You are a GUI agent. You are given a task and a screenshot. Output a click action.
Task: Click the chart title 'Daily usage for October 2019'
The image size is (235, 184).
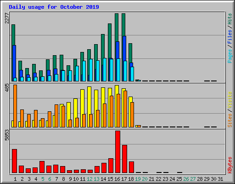click(54, 7)
